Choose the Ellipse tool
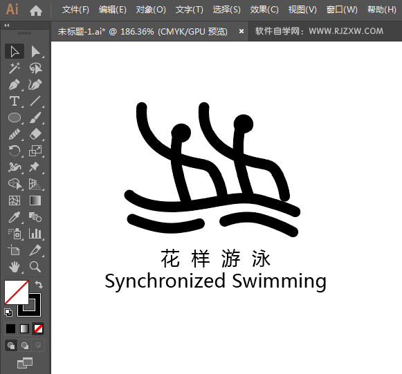402x374 pixels. [15, 118]
